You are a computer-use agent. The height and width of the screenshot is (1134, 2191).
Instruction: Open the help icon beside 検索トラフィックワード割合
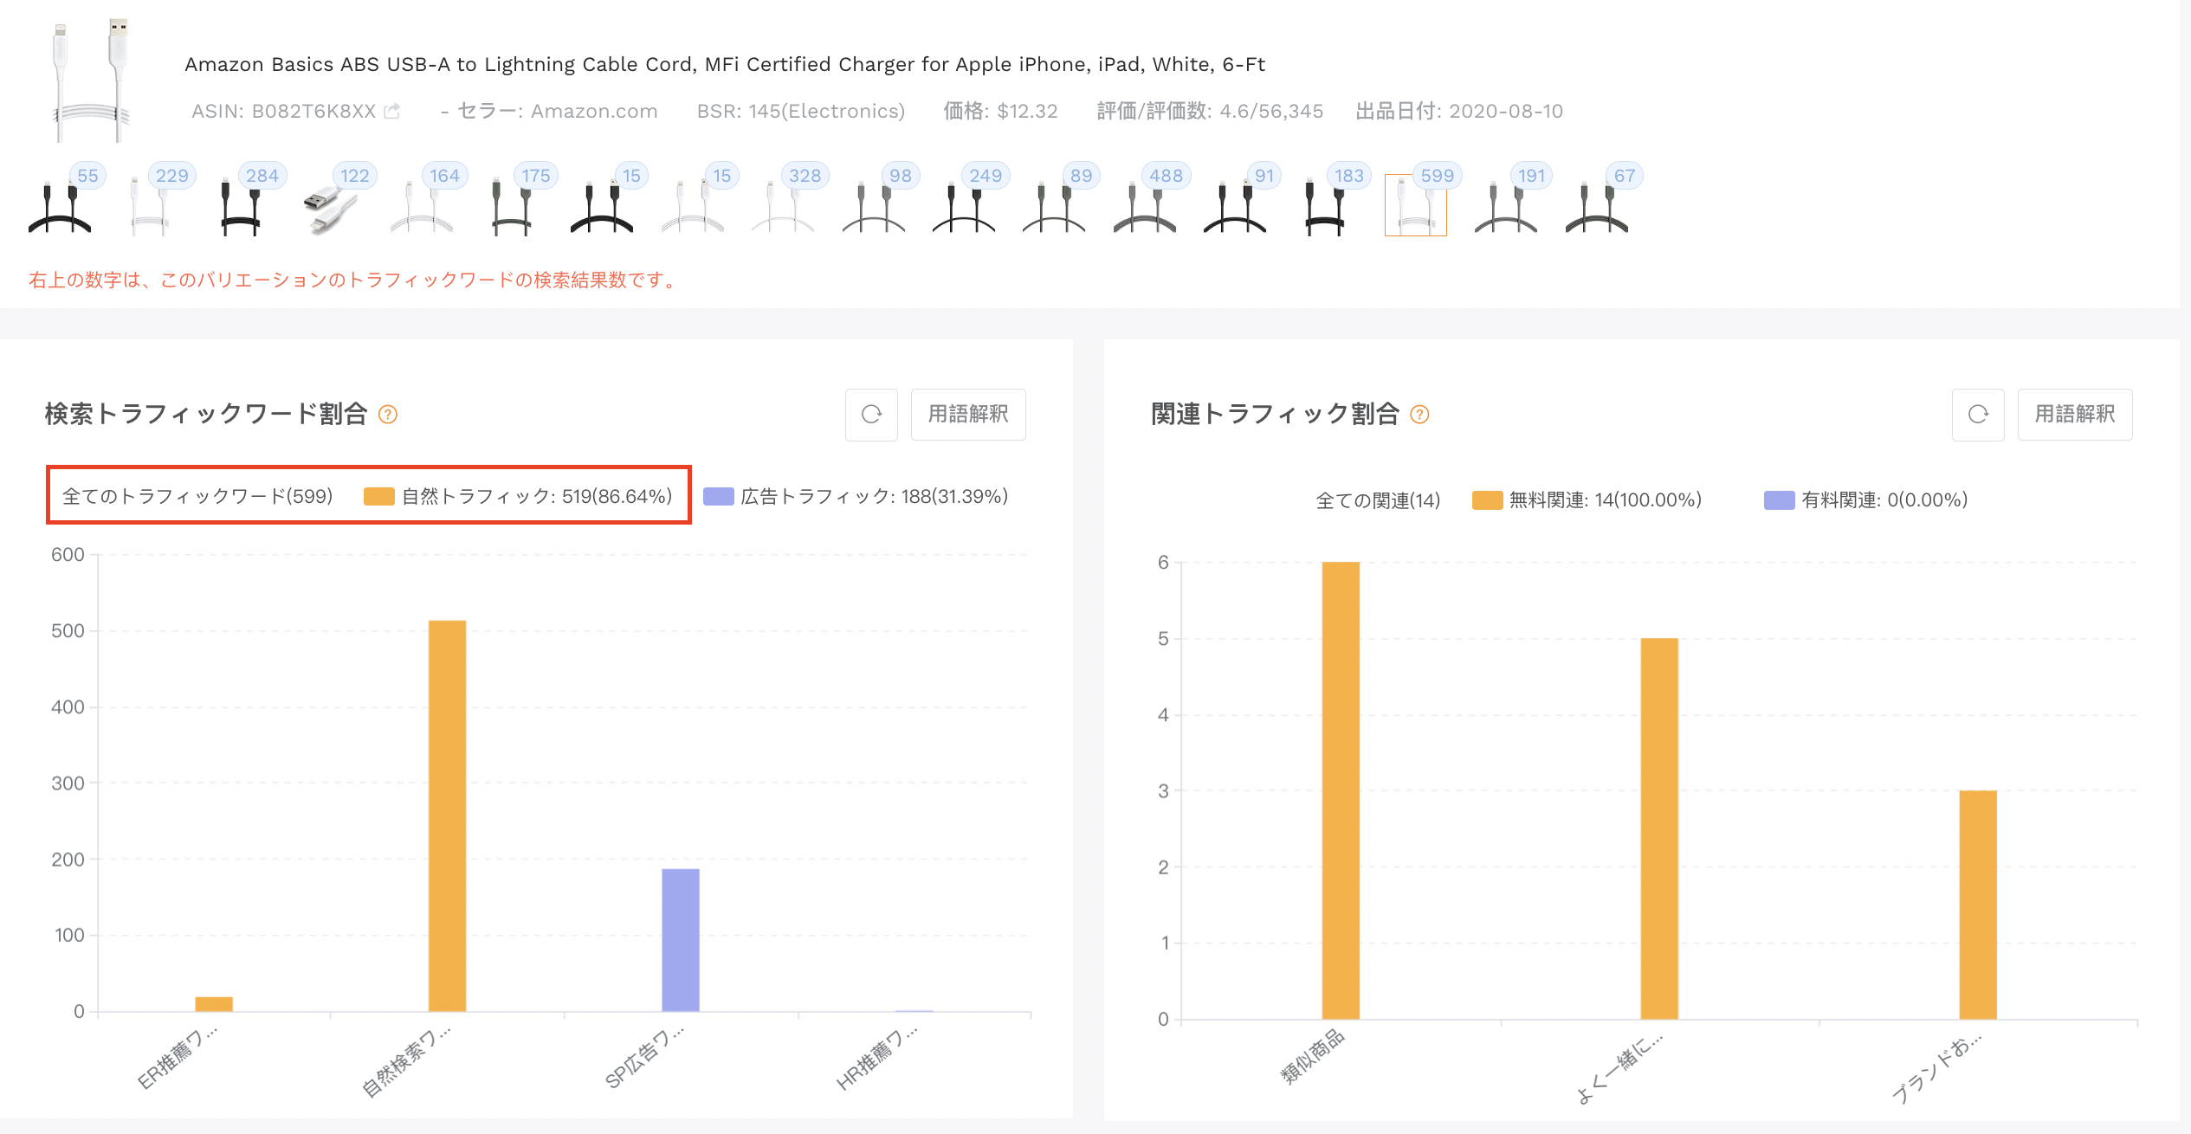point(388,415)
